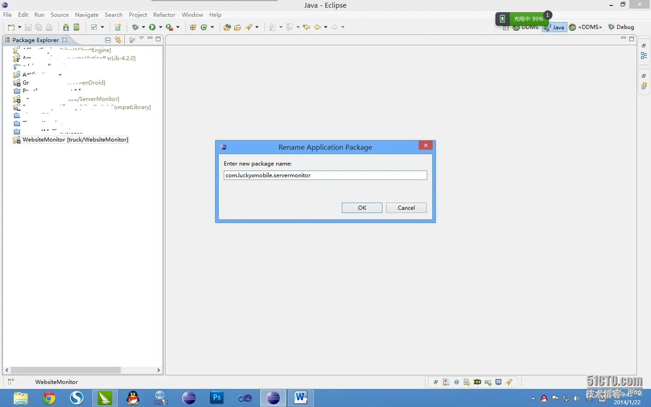Collapse All in Package Explorer

click(x=108, y=40)
